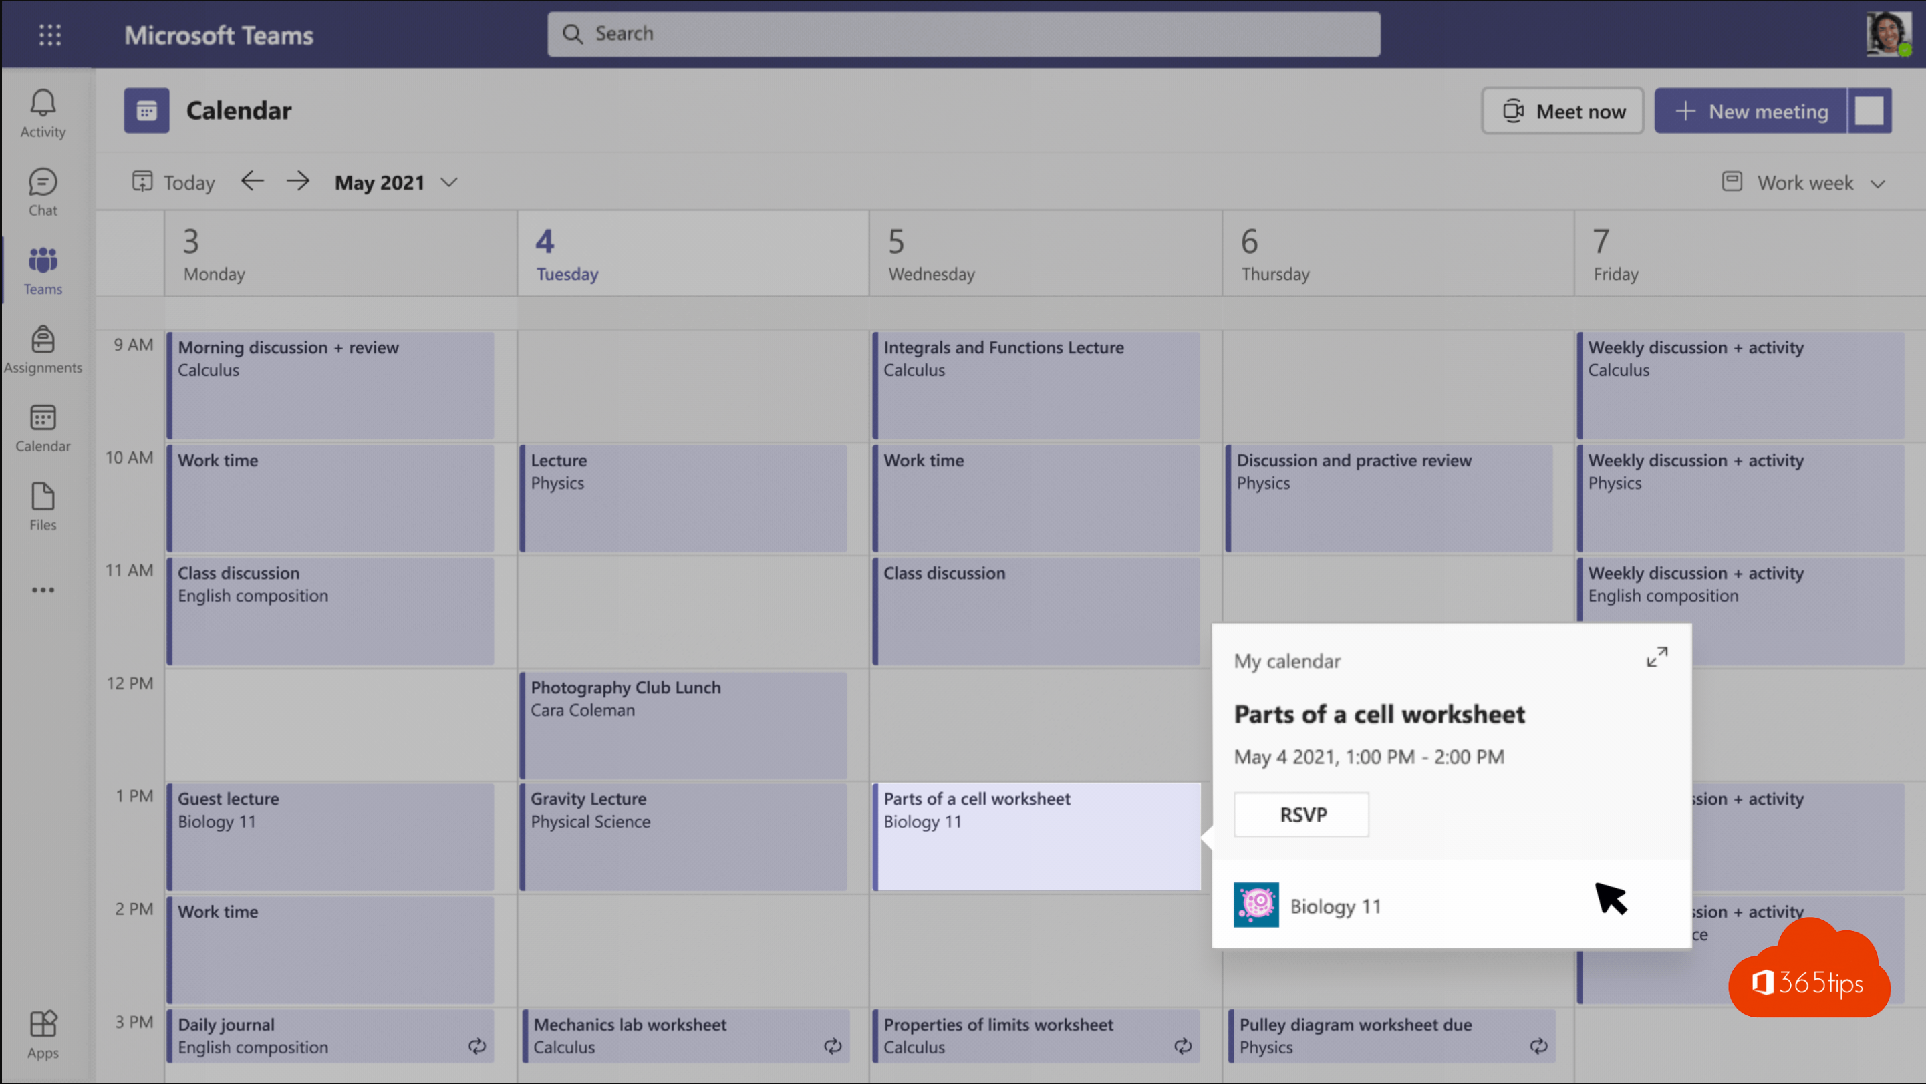Click My calendar label in popup
This screenshot has height=1084, width=1926.
coord(1286,661)
